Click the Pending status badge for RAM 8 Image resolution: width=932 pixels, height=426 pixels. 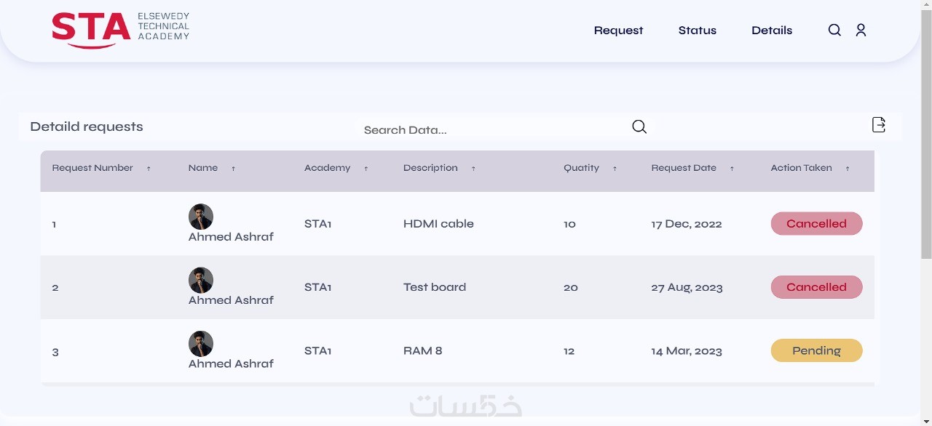point(816,350)
